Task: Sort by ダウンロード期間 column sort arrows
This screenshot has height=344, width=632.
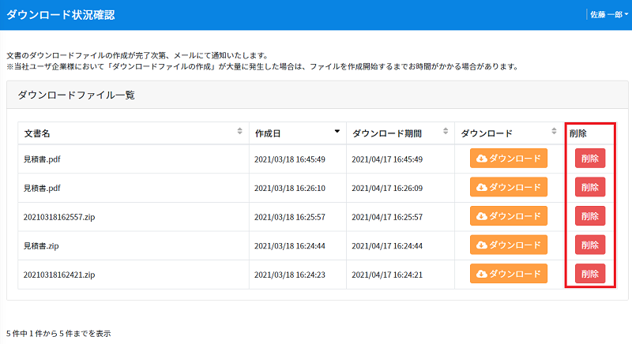Action: coord(446,131)
